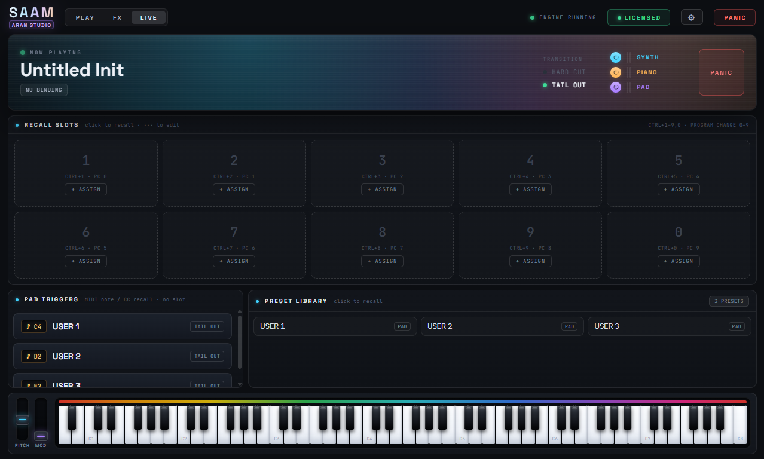Hit the large PANIC button in Now Playing banner
The image size is (764, 459).
(x=722, y=72)
